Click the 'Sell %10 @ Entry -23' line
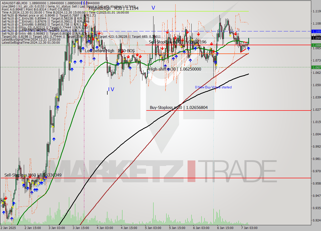The image size is (321, 231). 45,28
